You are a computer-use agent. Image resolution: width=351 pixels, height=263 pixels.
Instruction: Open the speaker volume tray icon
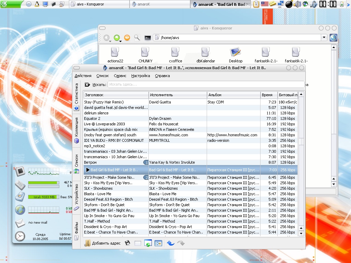pyautogui.click(x=297, y=4)
